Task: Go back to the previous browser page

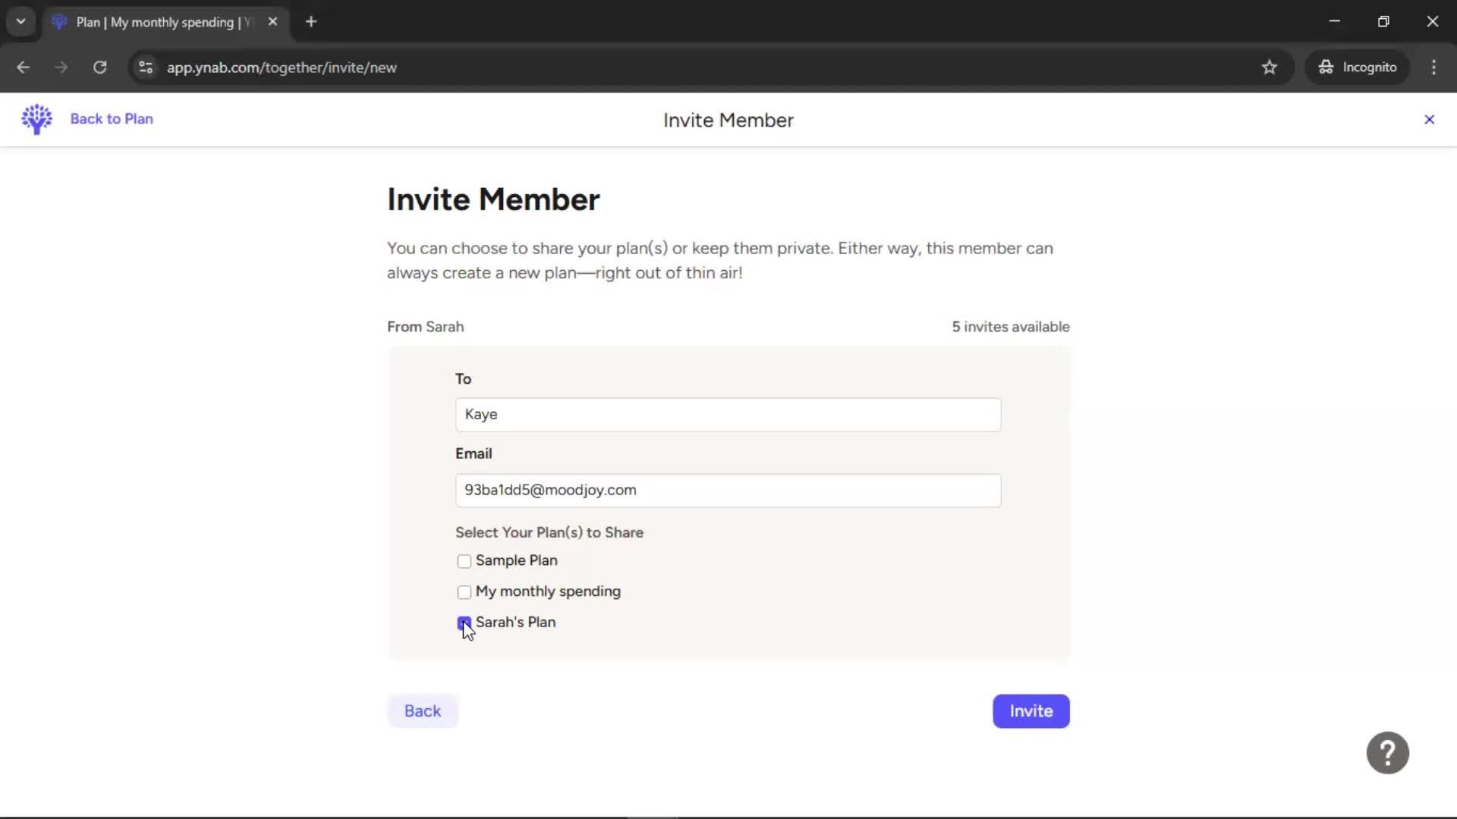Action: click(24, 67)
